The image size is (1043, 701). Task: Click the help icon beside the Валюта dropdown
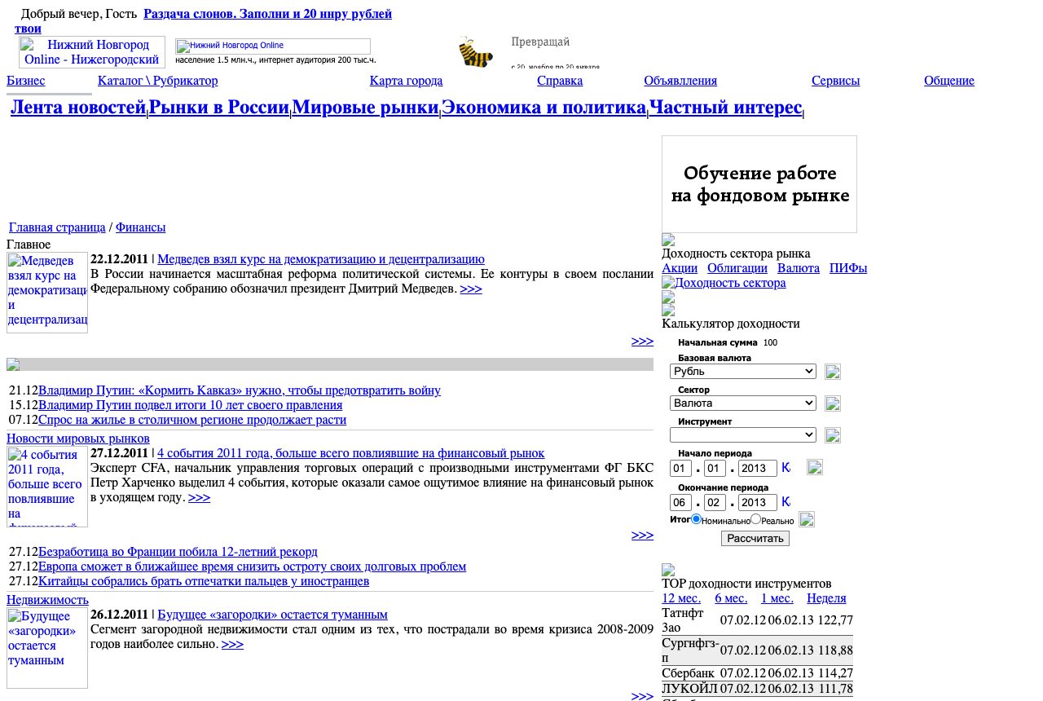pyautogui.click(x=832, y=403)
